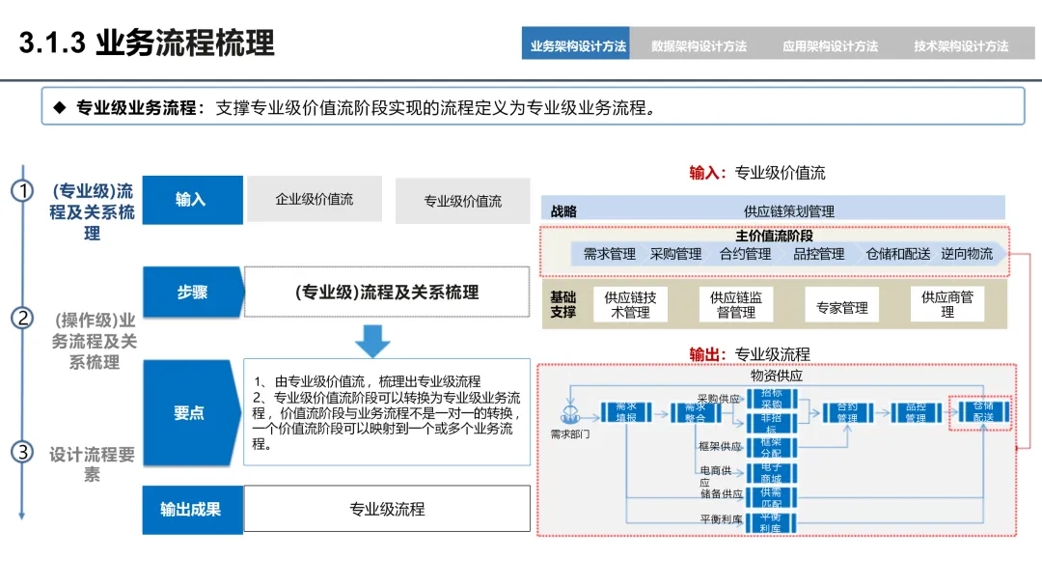Select the 供需匹配 process box
The width and height of the screenshot is (1042, 587).
tap(772, 497)
